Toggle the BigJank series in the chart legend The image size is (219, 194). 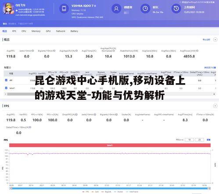click(106, 192)
